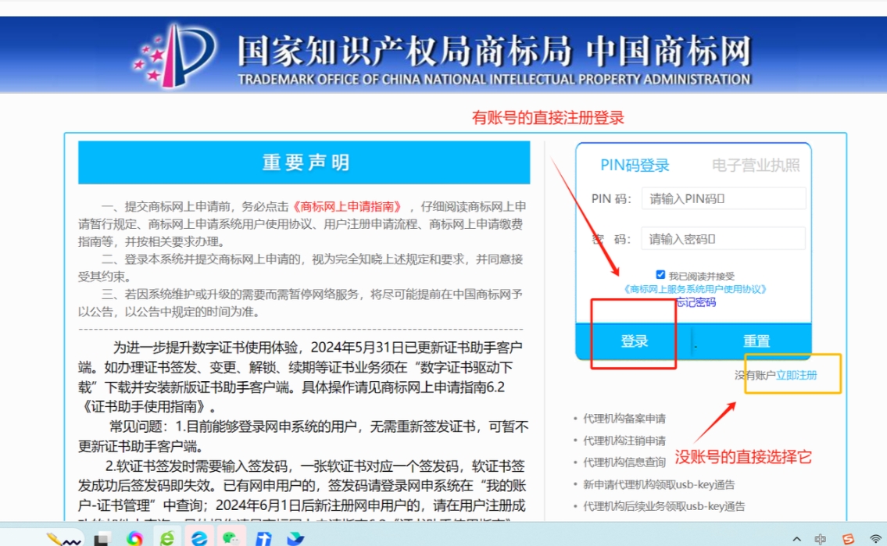Click the Chinese input mode indicator
Viewport: 887px width, 546px height.
[x=821, y=539]
